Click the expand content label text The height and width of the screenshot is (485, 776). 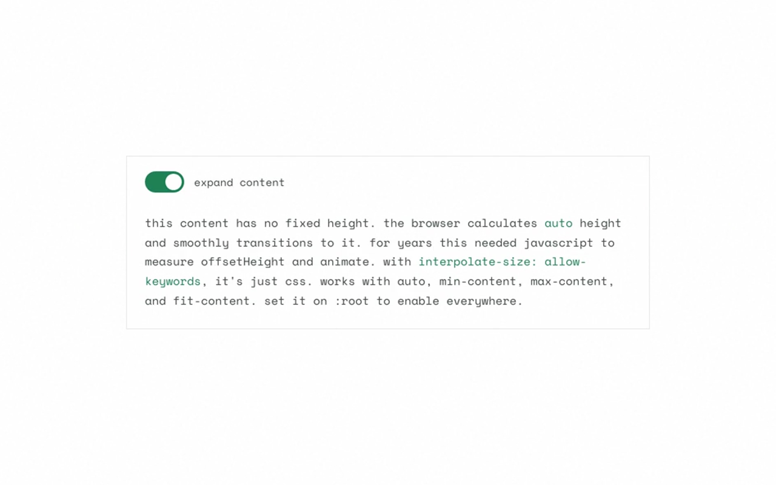[x=239, y=182]
